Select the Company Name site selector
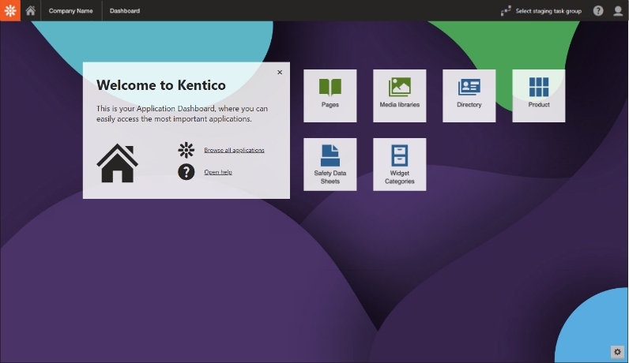The width and height of the screenshot is (629, 363). pyautogui.click(x=70, y=11)
